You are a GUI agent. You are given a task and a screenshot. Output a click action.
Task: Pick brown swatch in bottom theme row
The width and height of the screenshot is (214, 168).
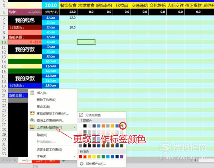tap(103, 146)
